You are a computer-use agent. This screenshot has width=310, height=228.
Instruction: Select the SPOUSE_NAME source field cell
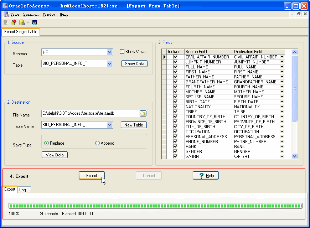point(208,97)
